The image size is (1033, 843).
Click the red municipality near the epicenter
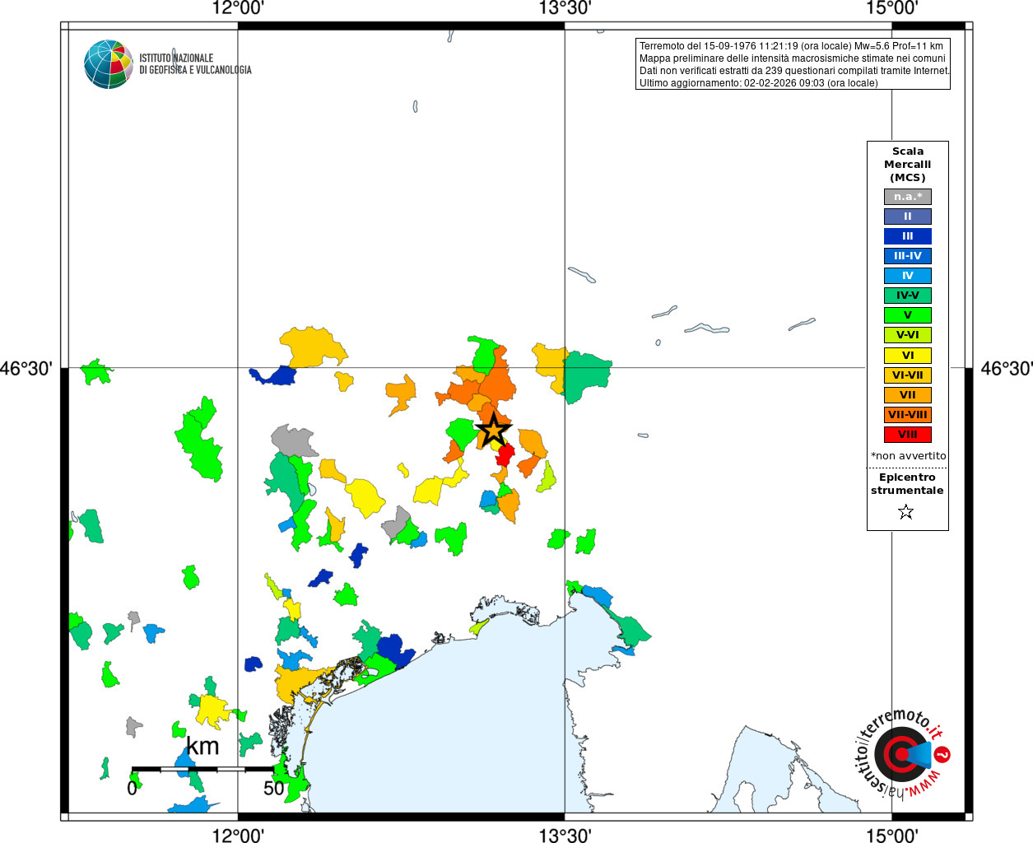pos(505,454)
